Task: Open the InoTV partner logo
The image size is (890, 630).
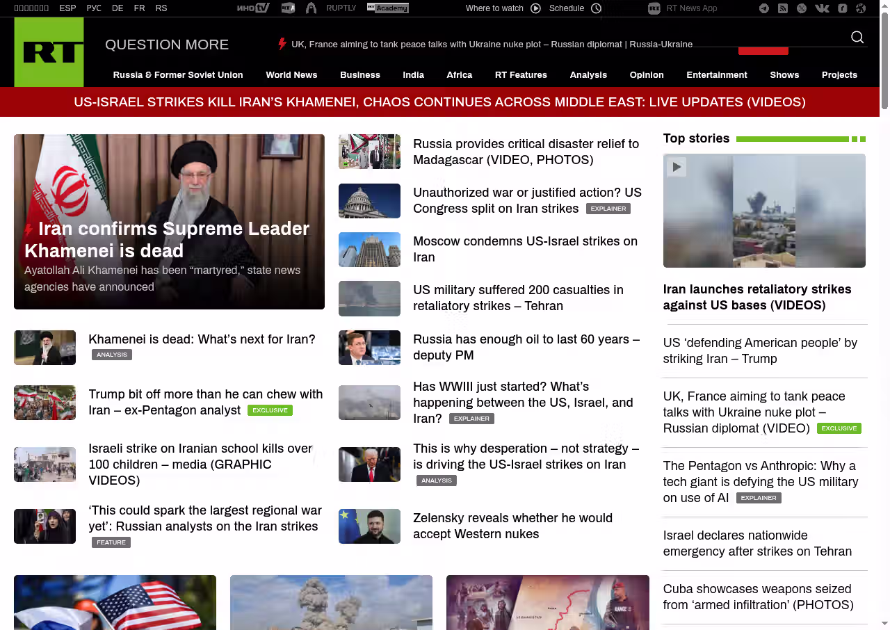Action: [252, 8]
